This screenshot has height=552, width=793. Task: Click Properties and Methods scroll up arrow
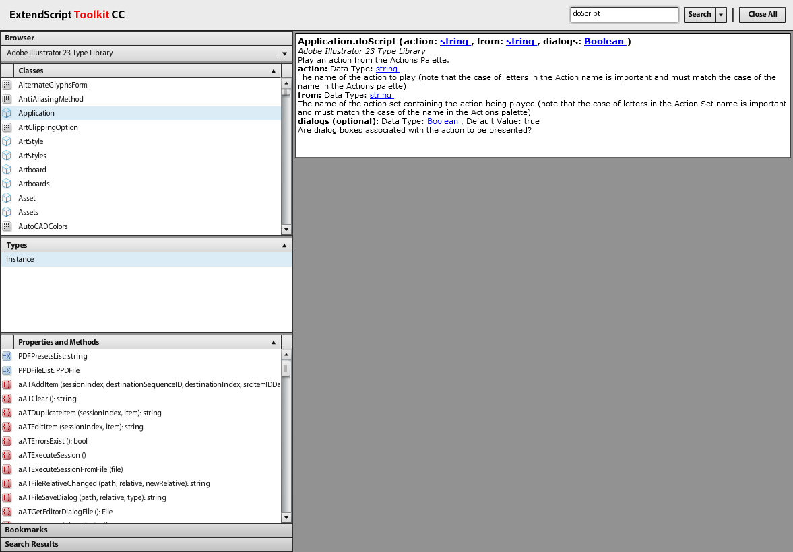point(286,355)
